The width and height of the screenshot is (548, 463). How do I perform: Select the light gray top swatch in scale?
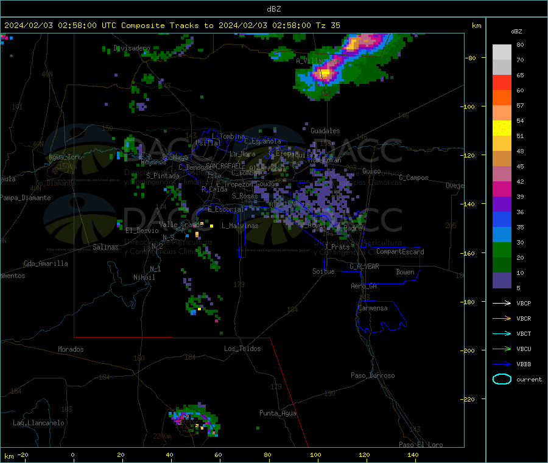(x=502, y=52)
